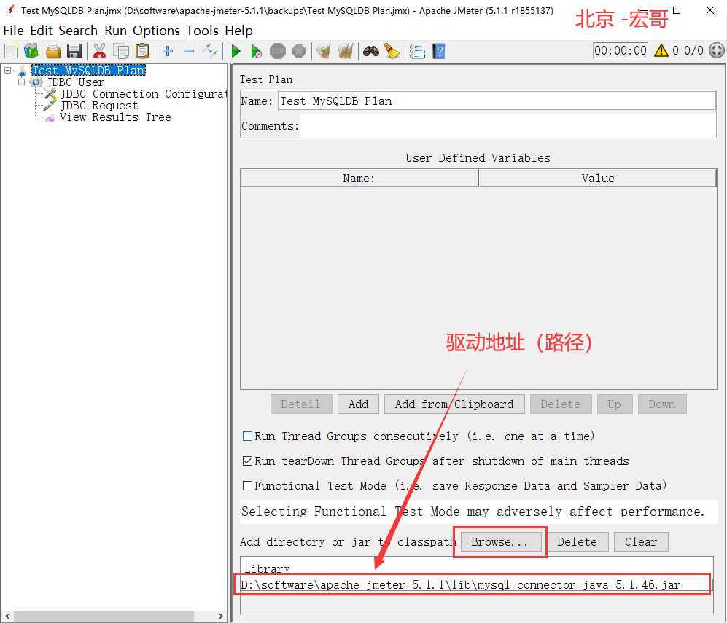Click the Open file folder icon

(x=53, y=51)
